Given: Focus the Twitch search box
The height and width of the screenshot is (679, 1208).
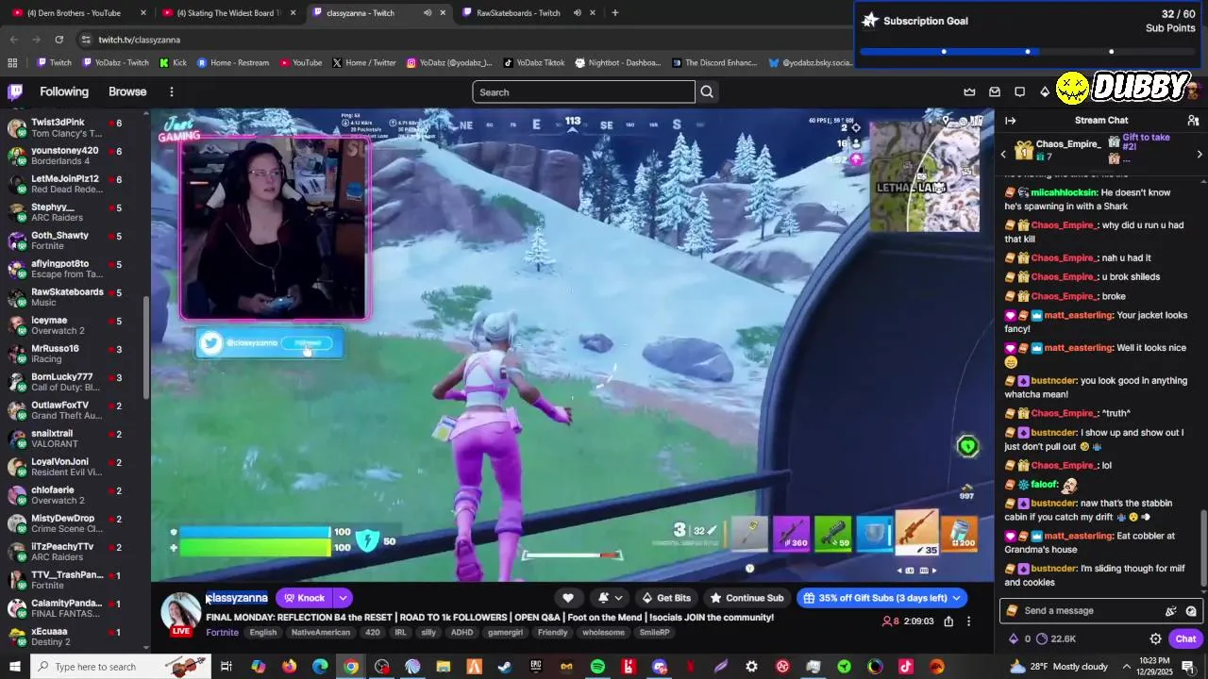Looking at the screenshot, I should click(x=583, y=91).
